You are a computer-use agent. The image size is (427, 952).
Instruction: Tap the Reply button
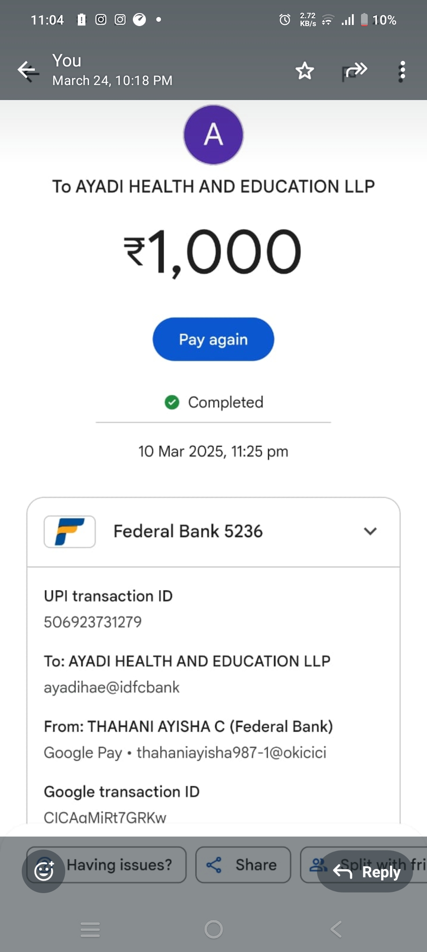click(x=365, y=871)
